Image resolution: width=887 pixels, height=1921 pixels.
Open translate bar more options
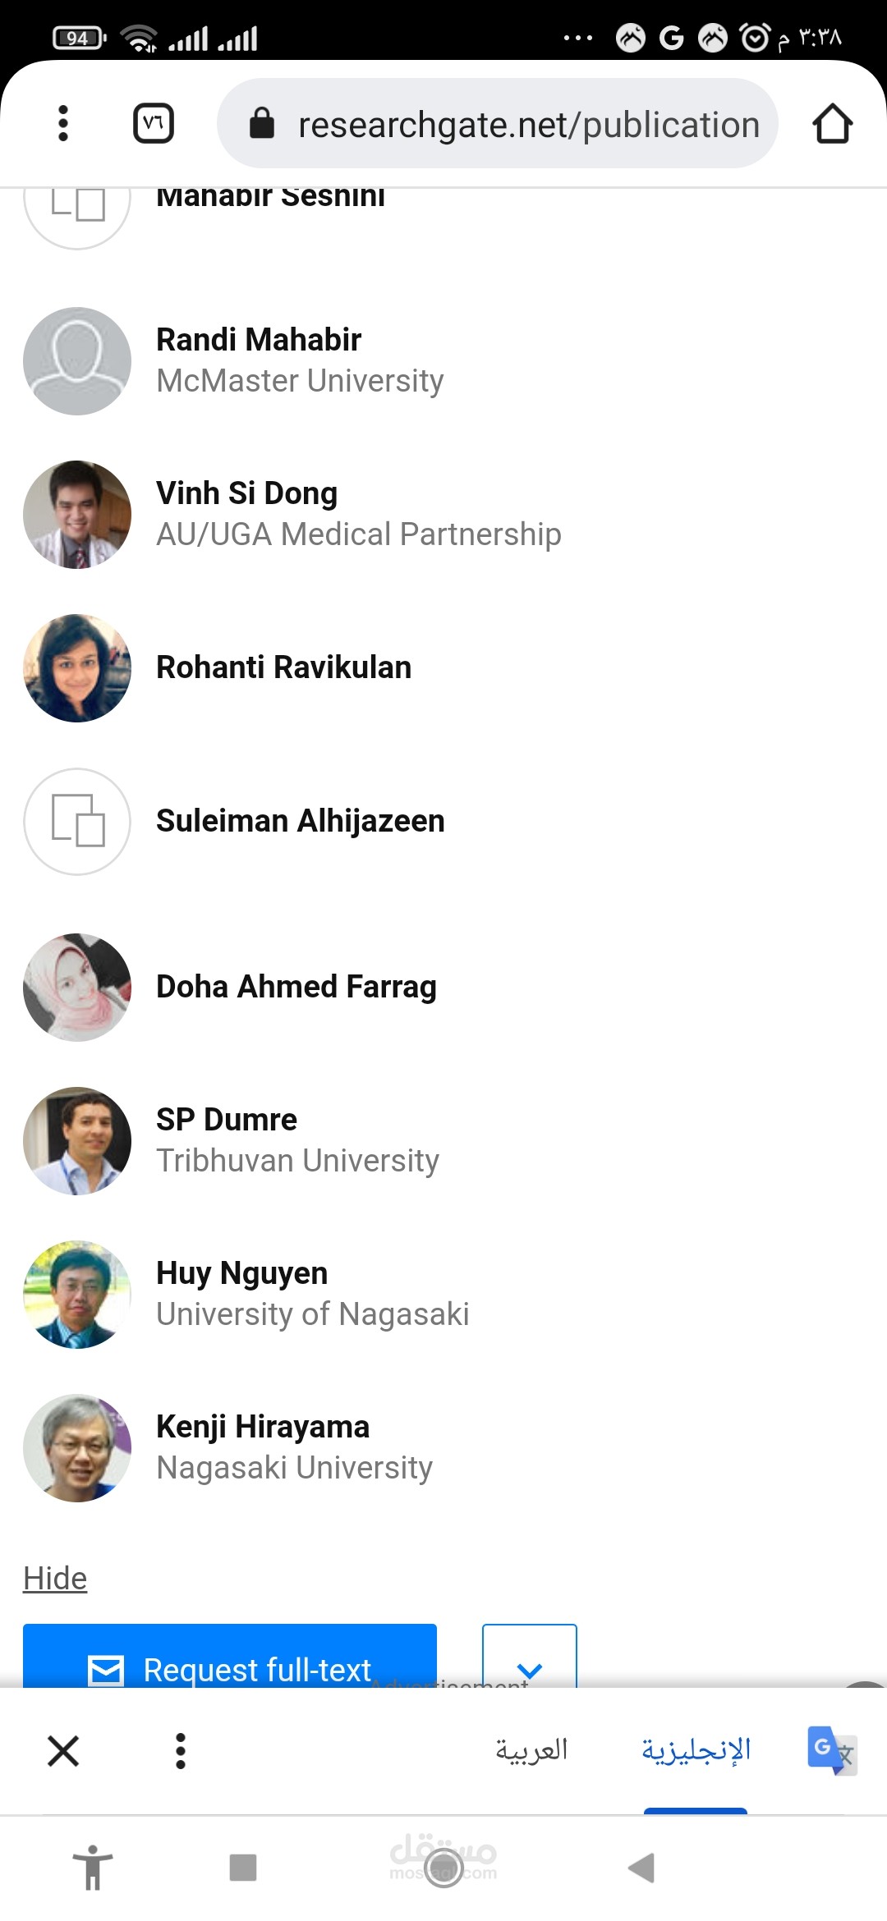(181, 1750)
